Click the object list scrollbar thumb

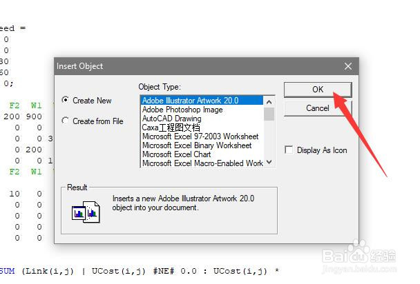pyautogui.click(x=269, y=114)
